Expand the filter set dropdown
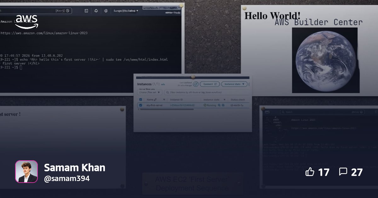 coord(150,92)
